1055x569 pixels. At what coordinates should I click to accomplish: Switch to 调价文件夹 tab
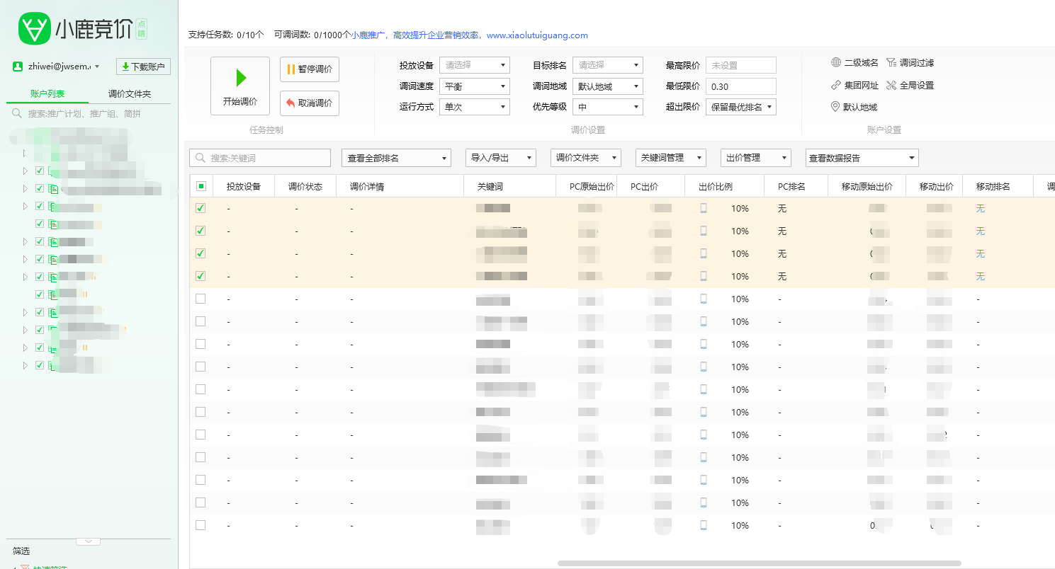tap(130, 94)
